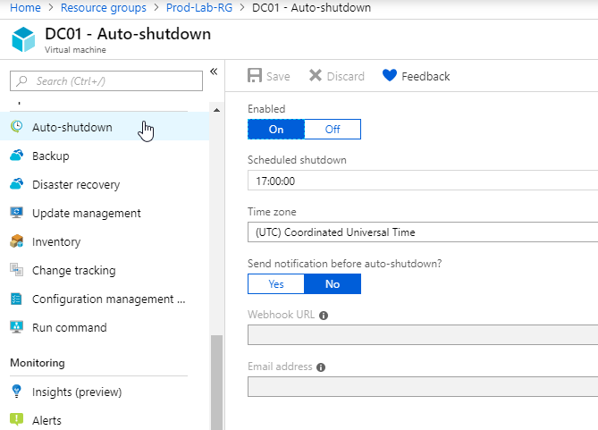This screenshot has height=430, width=598.
Task: Set Enabled toggle to On
Action: coord(276,130)
